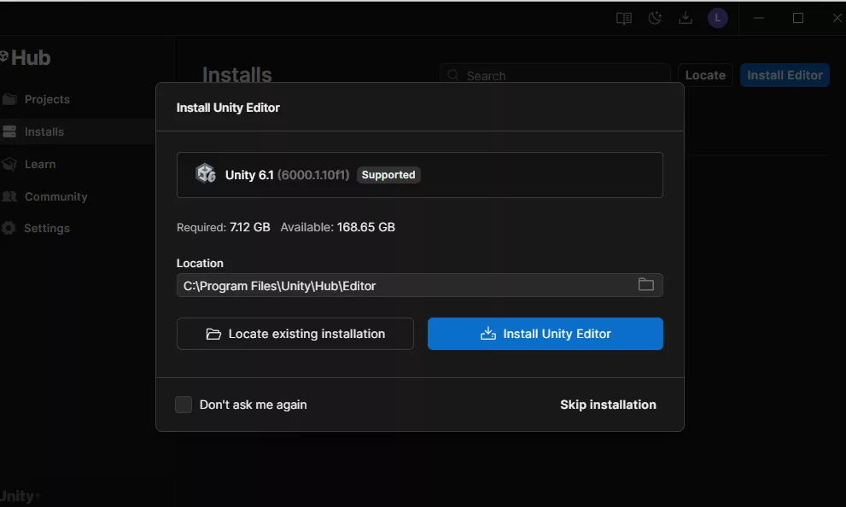Click the folder icon in Location field
Image resolution: width=846 pixels, height=507 pixels.
[x=646, y=285]
